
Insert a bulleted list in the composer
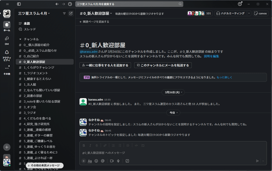pos(120,145)
